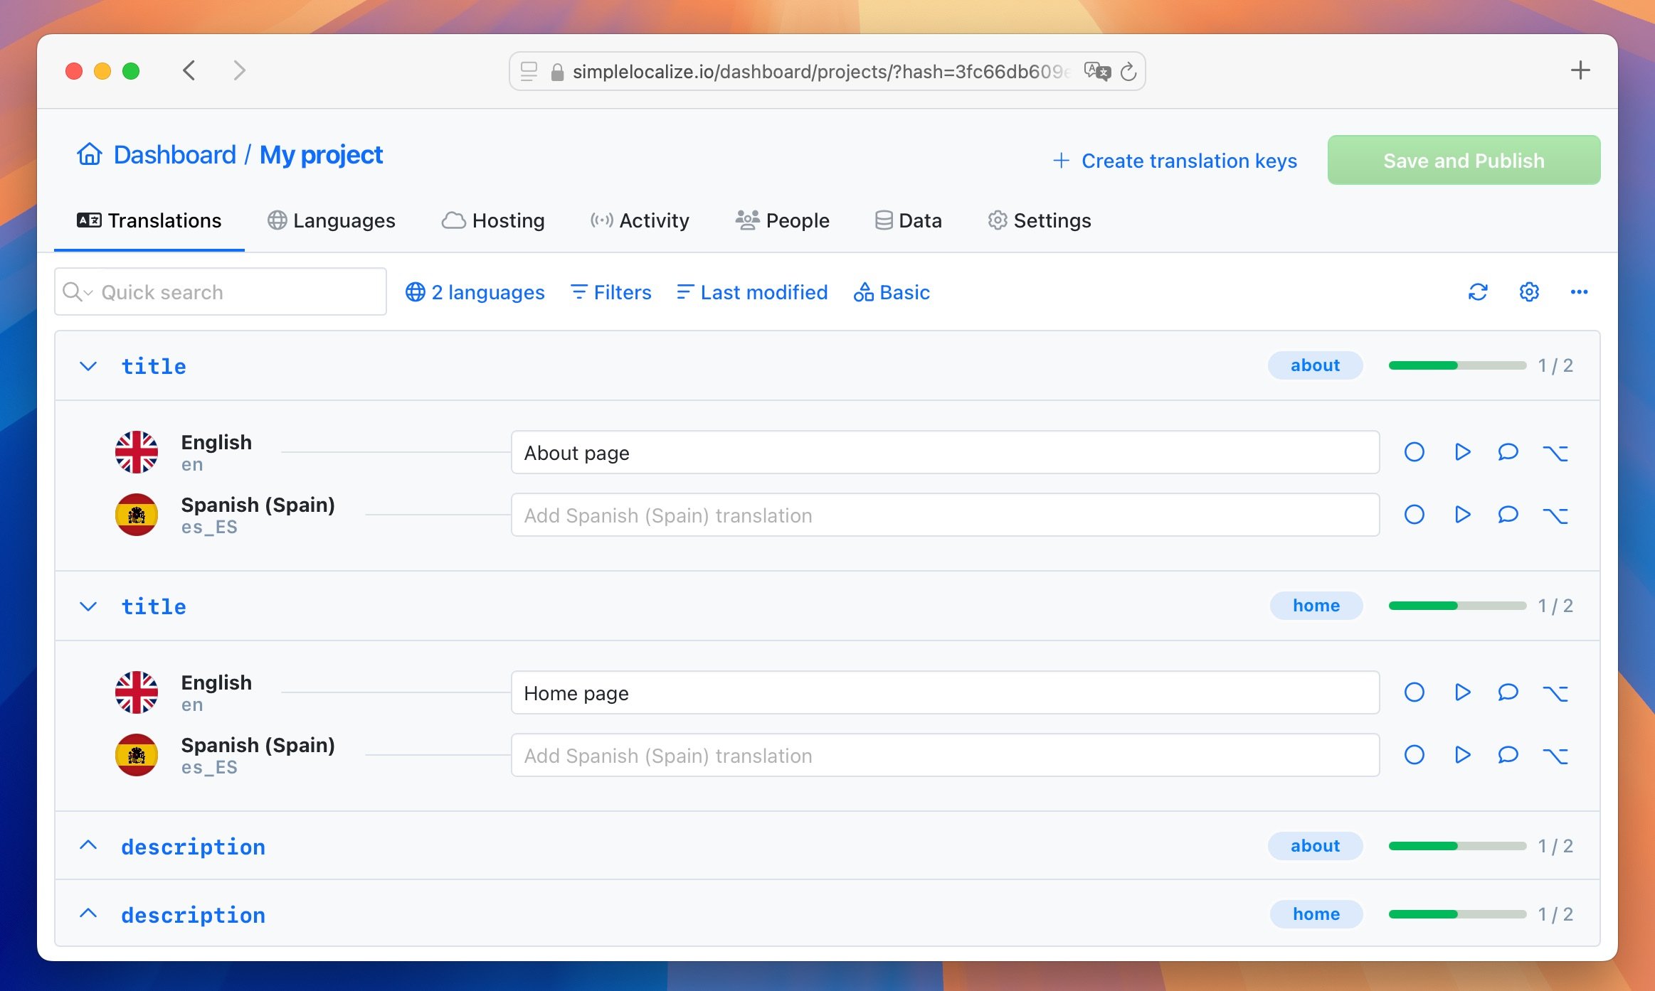Click the About page English translation field

[x=945, y=452]
